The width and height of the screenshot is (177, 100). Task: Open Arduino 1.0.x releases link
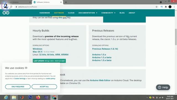[99, 54]
